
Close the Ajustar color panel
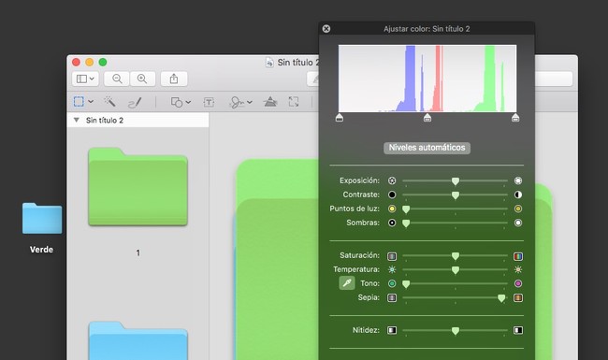tap(326, 29)
